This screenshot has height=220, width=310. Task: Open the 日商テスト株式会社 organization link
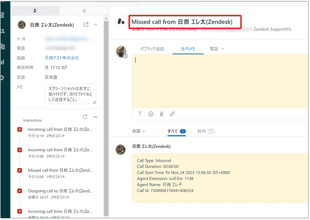click(x=62, y=58)
